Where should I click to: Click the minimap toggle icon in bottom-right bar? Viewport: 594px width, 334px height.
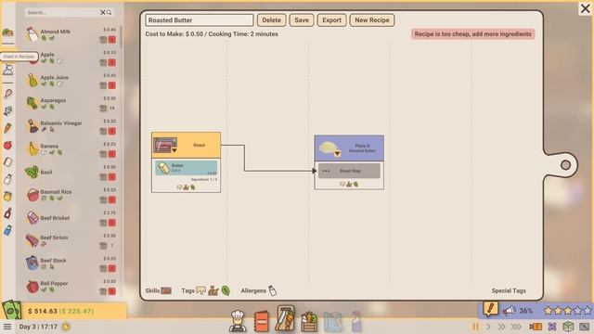click(584, 327)
